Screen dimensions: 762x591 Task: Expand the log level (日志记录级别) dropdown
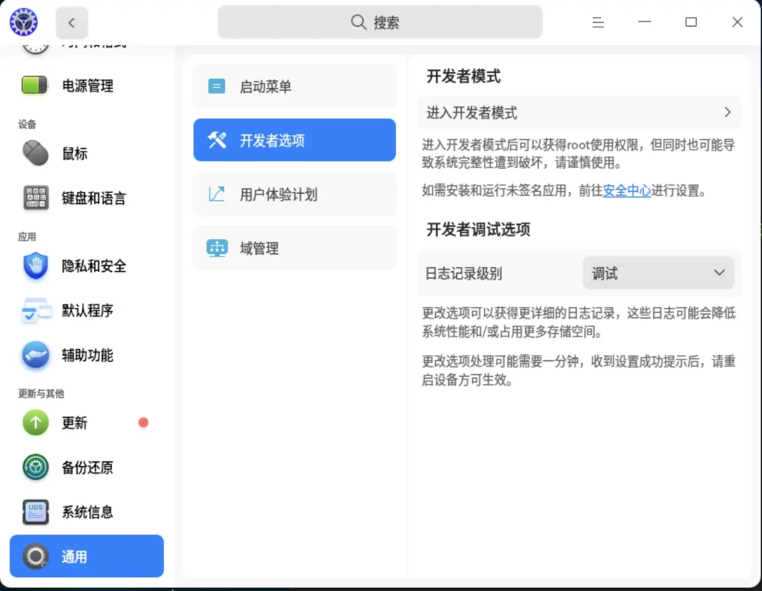[658, 273]
